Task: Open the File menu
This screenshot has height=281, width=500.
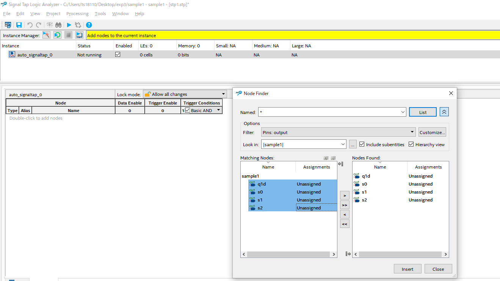Action: point(6,14)
